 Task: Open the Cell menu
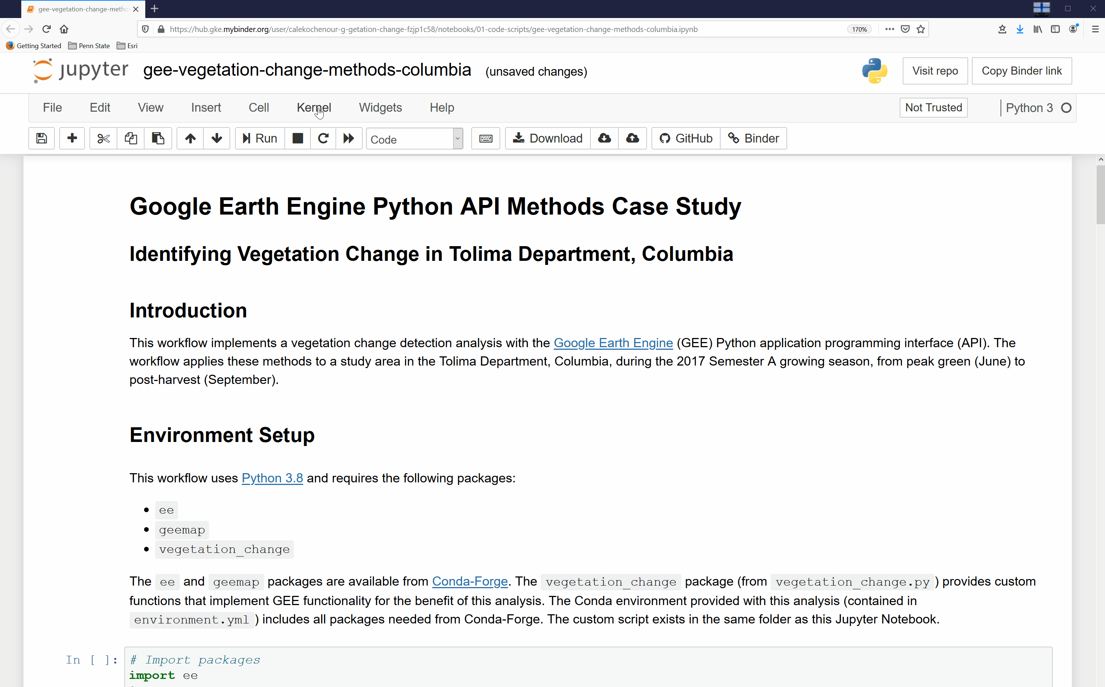[x=258, y=108]
